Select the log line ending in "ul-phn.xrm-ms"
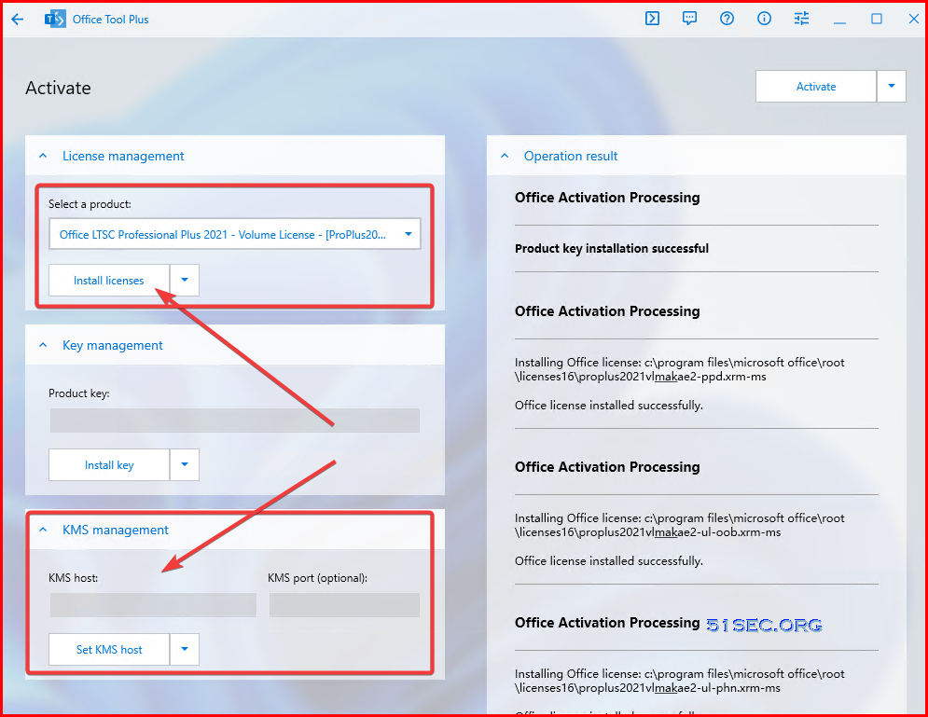Viewport: 928px width, 717px height. click(x=679, y=681)
